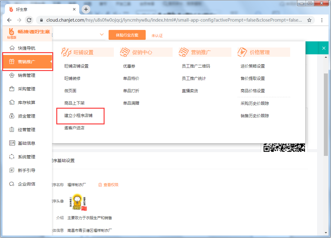Click the 促销中心 header icon
Screen dimensions: 331x238
(x=125, y=52)
